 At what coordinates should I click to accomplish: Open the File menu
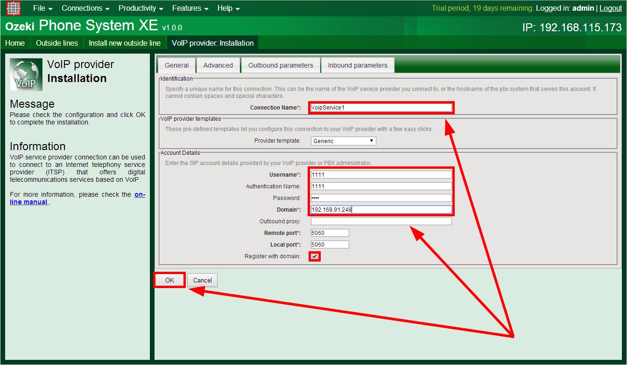point(42,8)
